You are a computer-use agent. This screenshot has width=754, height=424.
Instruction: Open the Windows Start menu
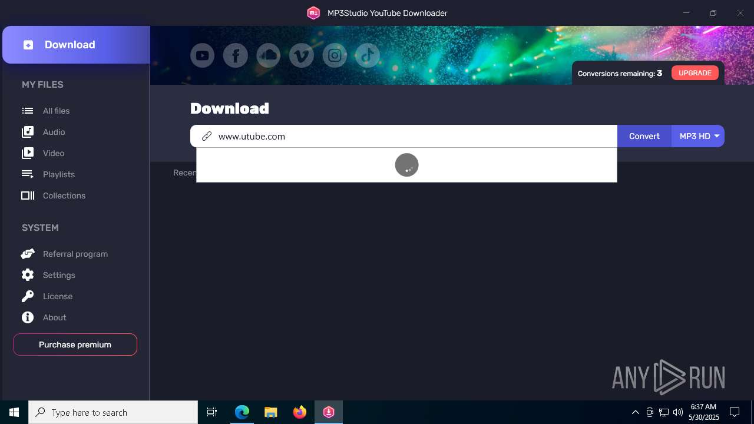click(14, 412)
